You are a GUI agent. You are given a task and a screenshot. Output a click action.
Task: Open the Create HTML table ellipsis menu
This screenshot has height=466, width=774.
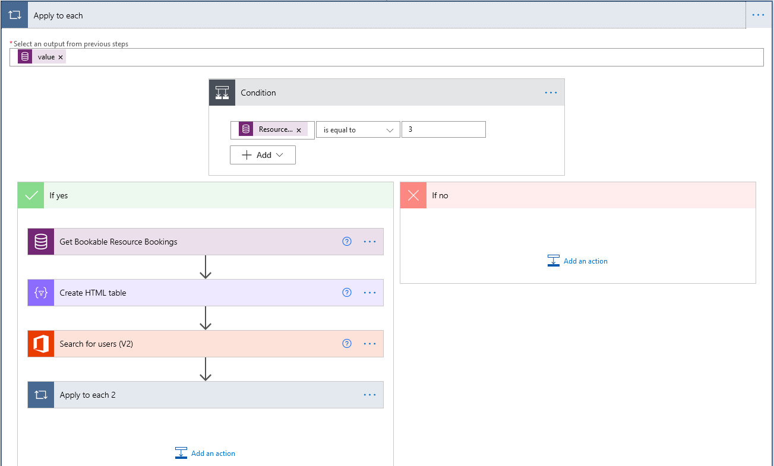370,293
